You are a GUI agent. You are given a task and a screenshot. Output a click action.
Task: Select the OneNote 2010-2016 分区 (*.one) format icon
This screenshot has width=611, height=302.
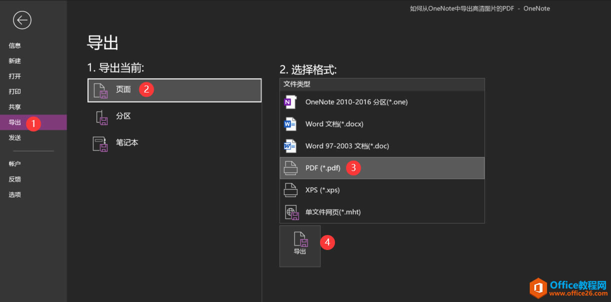(x=290, y=101)
